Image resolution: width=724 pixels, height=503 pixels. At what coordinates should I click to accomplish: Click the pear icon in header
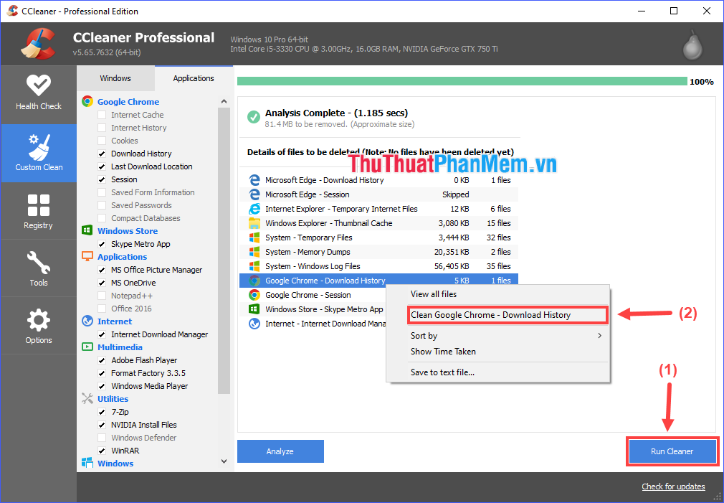pyautogui.click(x=692, y=46)
